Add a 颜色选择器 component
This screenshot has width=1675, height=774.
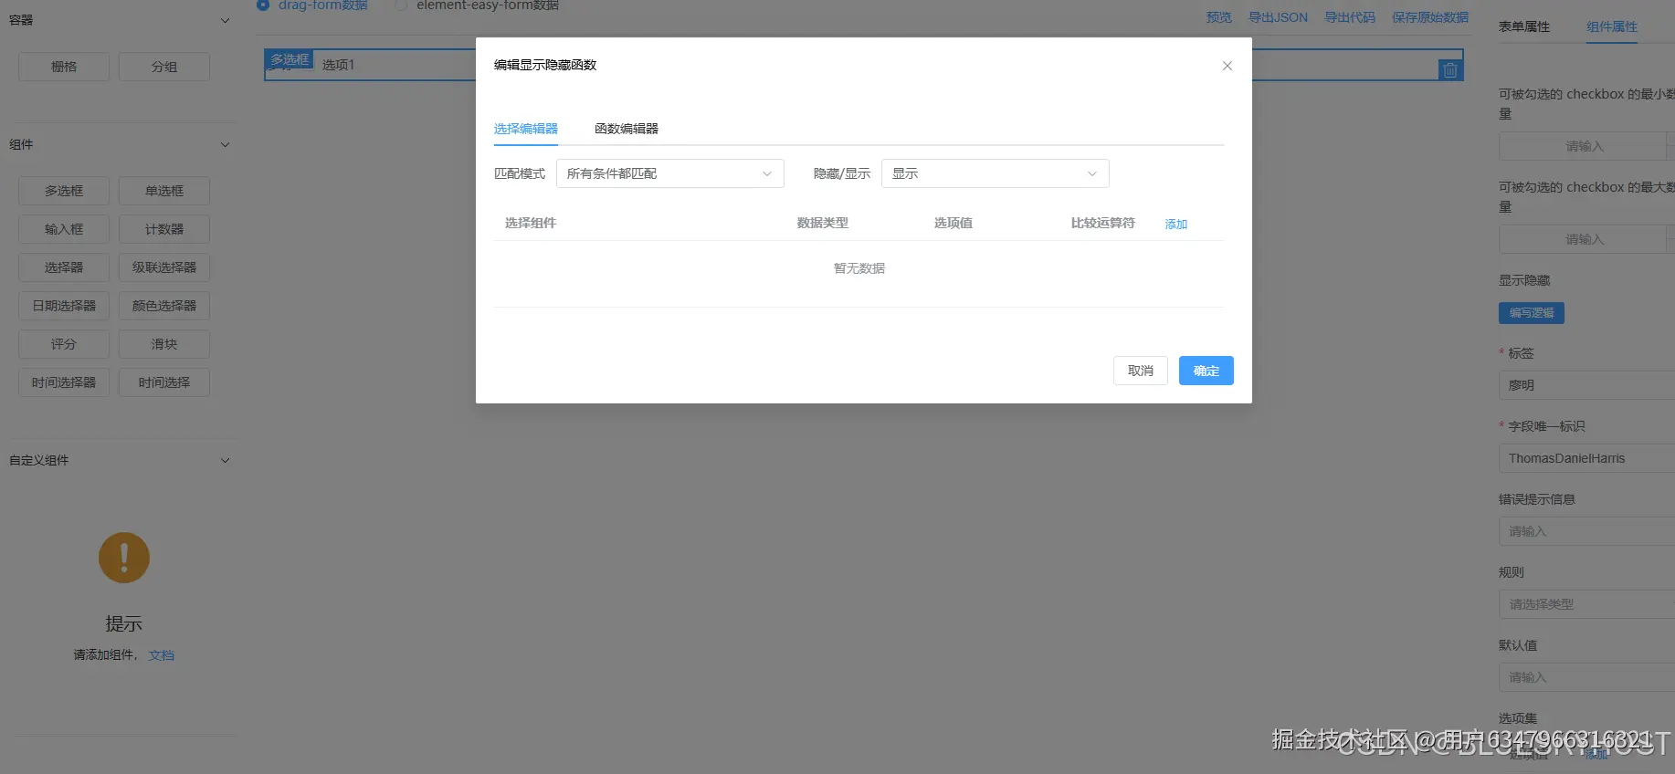click(164, 306)
